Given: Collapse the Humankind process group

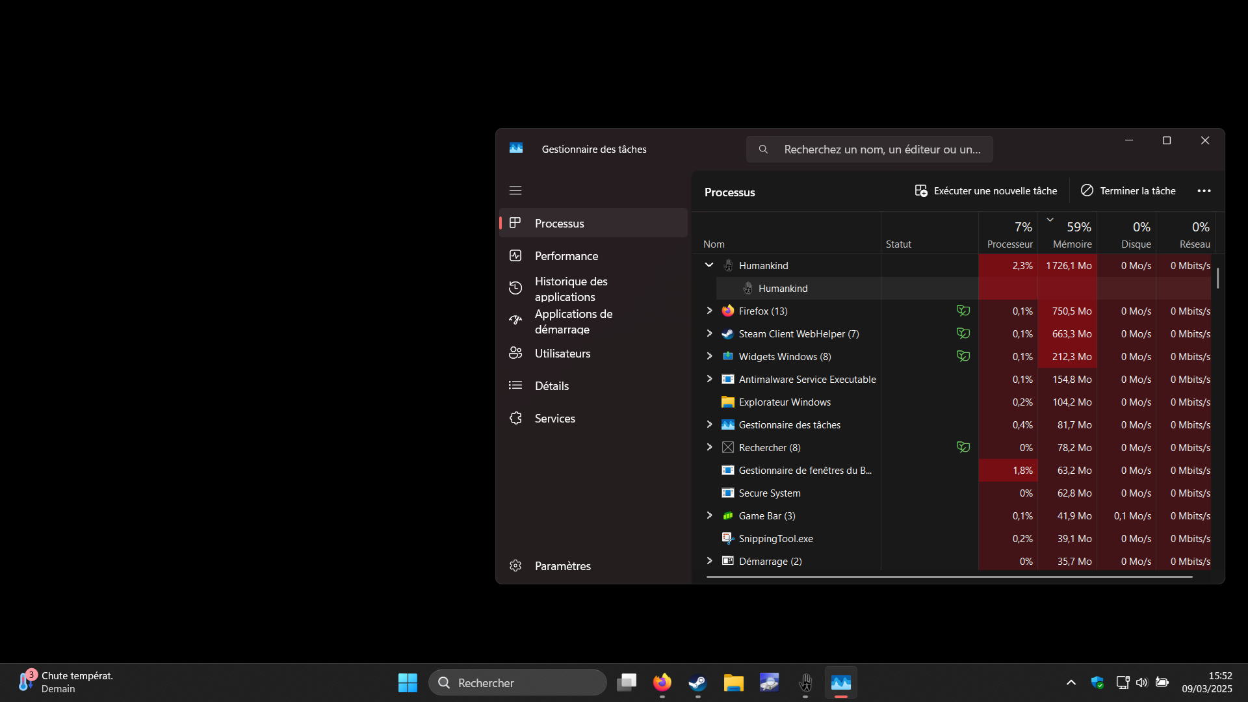Looking at the screenshot, I should [x=709, y=265].
